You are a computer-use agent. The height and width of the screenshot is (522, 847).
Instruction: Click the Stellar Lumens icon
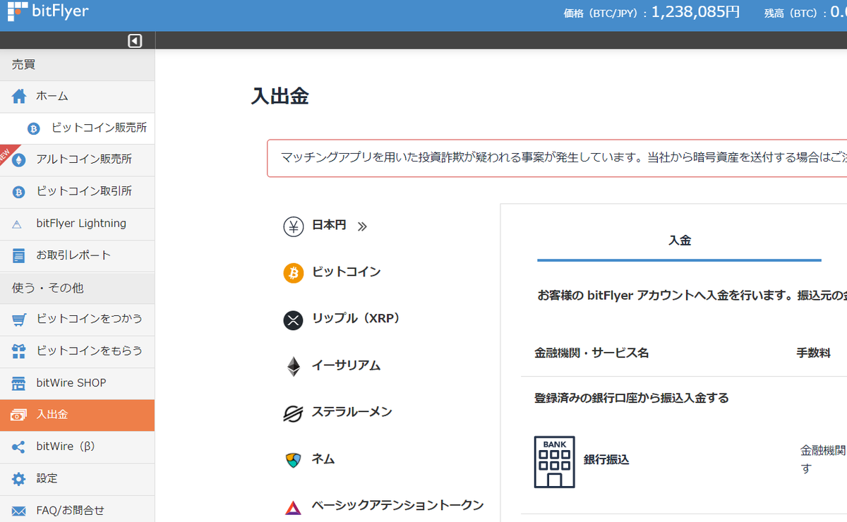coord(293,413)
